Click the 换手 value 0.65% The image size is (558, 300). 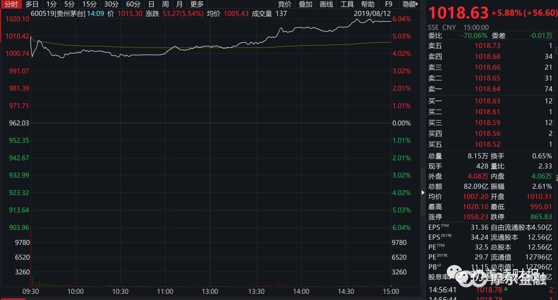click(x=542, y=156)
